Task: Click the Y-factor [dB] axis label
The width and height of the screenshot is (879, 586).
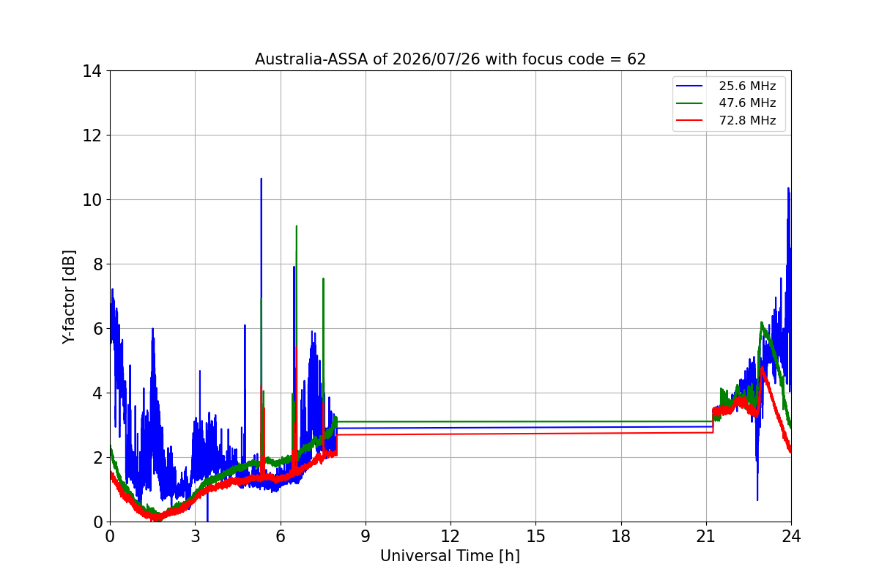Action: click(x=69, y=297)
